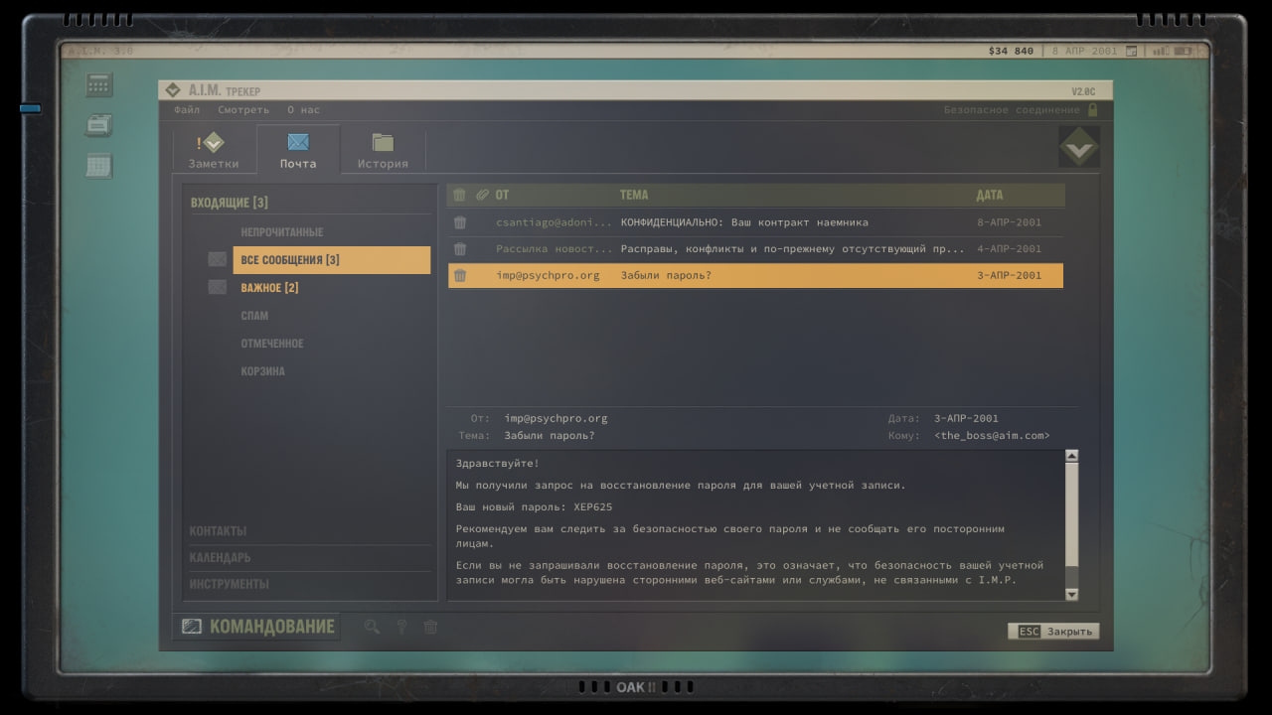Viewport: 1272px width, 715px height.
Task: Click the scroll down arrow of message body
Action: pos(1071,594)
